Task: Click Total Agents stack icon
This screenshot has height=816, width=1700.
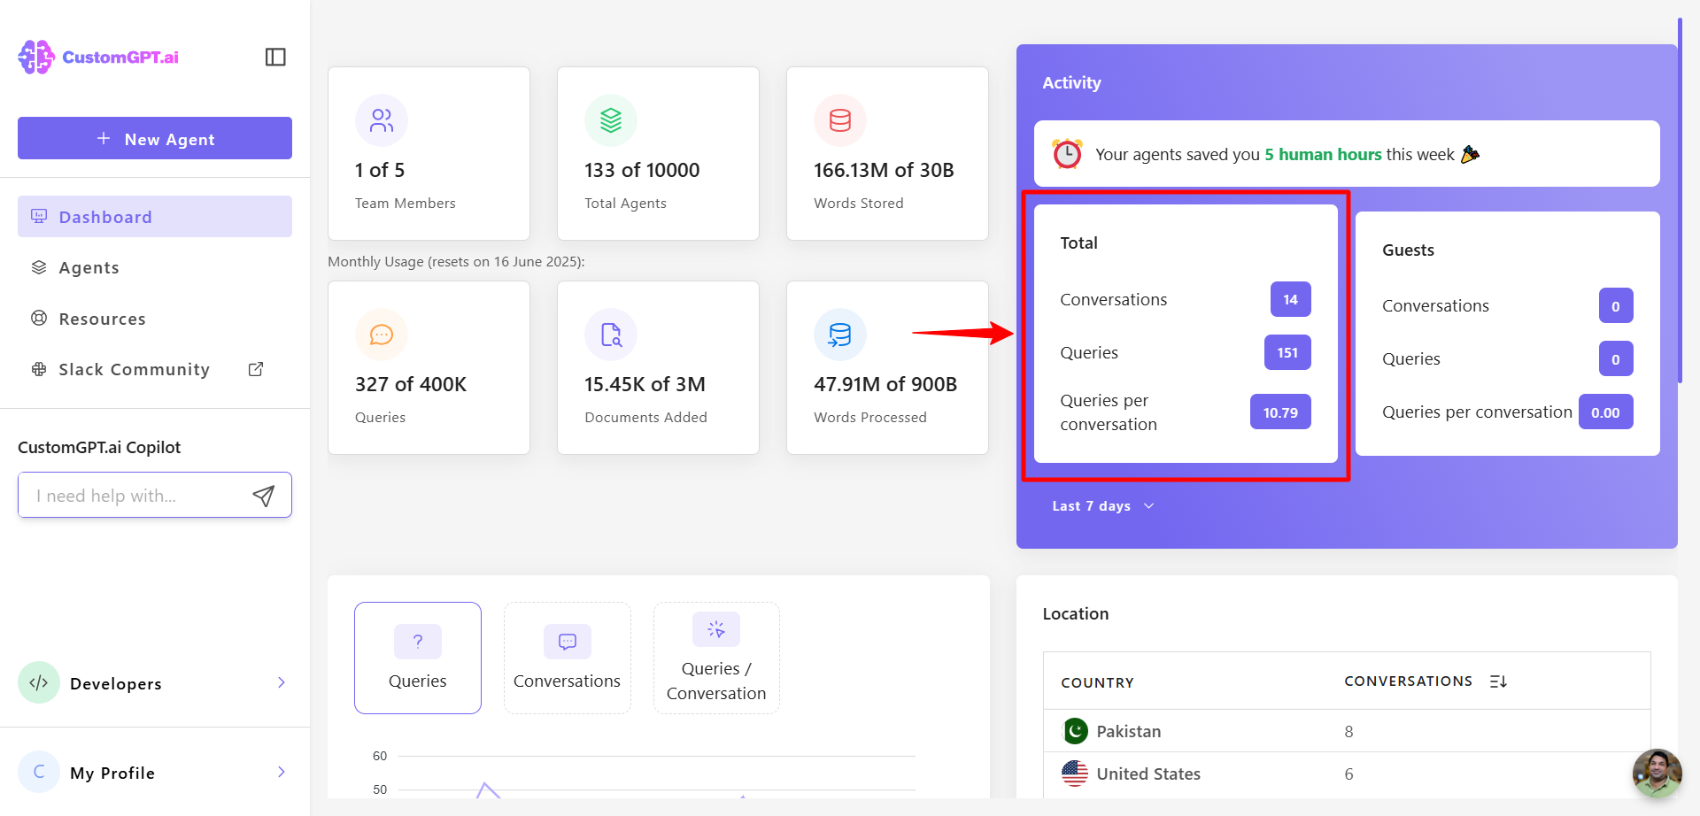Action: point(611,120)
